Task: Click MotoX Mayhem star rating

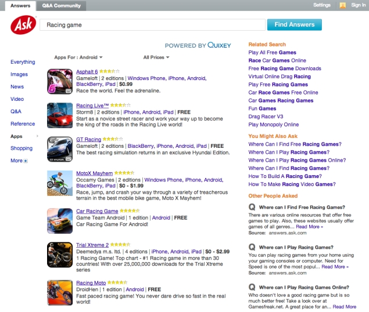Action: (x=124, y=173)
